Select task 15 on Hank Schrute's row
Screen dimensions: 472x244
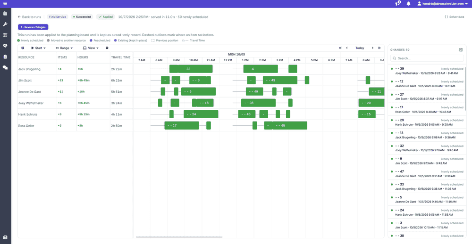tap(367, 114)
